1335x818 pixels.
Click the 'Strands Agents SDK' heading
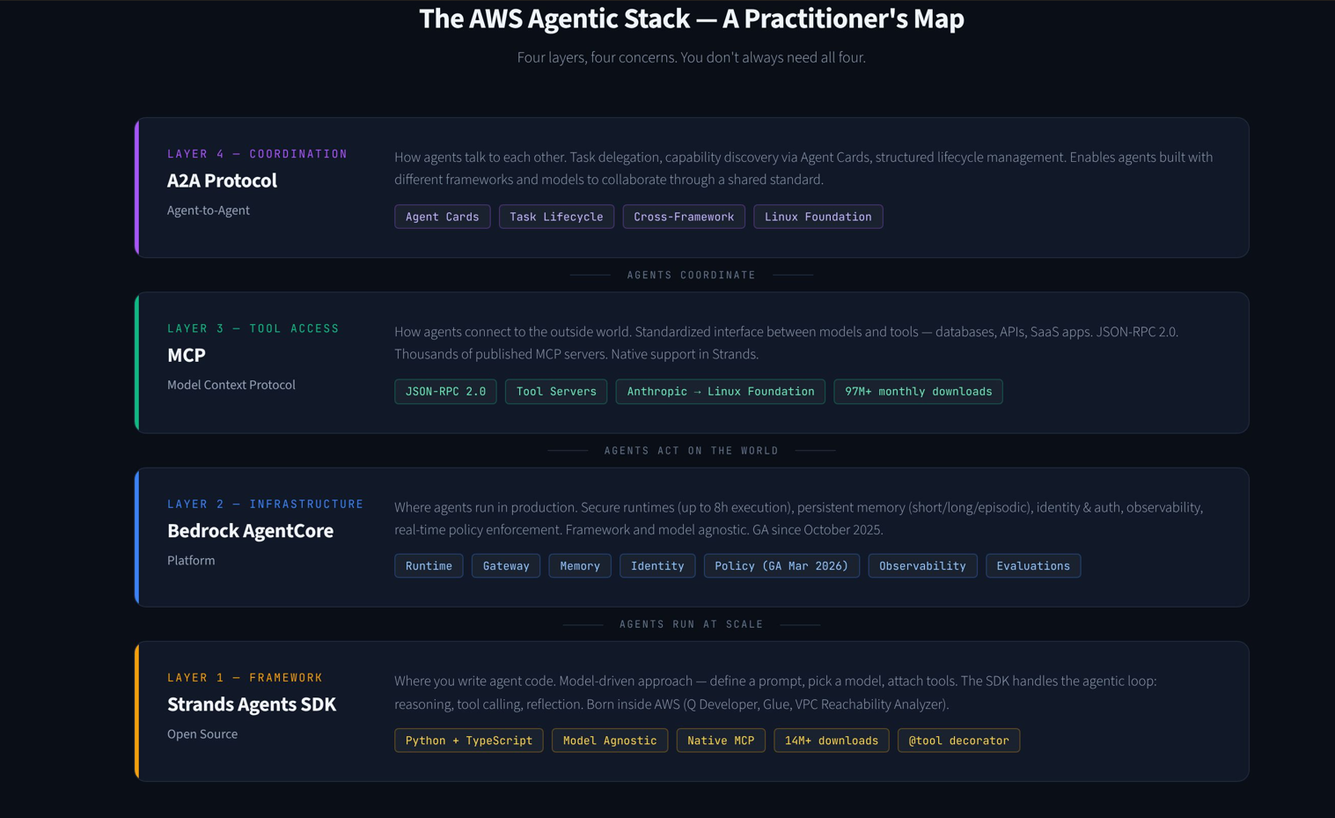click(x=252, y=704)
